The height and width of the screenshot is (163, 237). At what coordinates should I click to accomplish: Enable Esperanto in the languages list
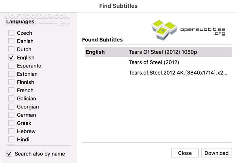pyautogui.click(x=12, y=66)
